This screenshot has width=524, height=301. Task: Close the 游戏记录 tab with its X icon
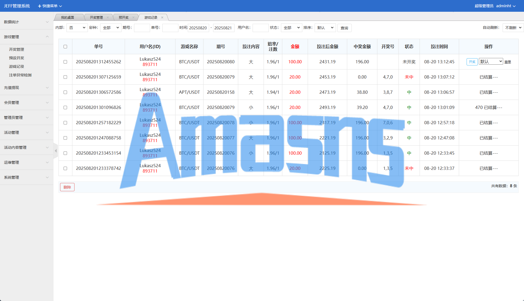click(x=162, y=18)
